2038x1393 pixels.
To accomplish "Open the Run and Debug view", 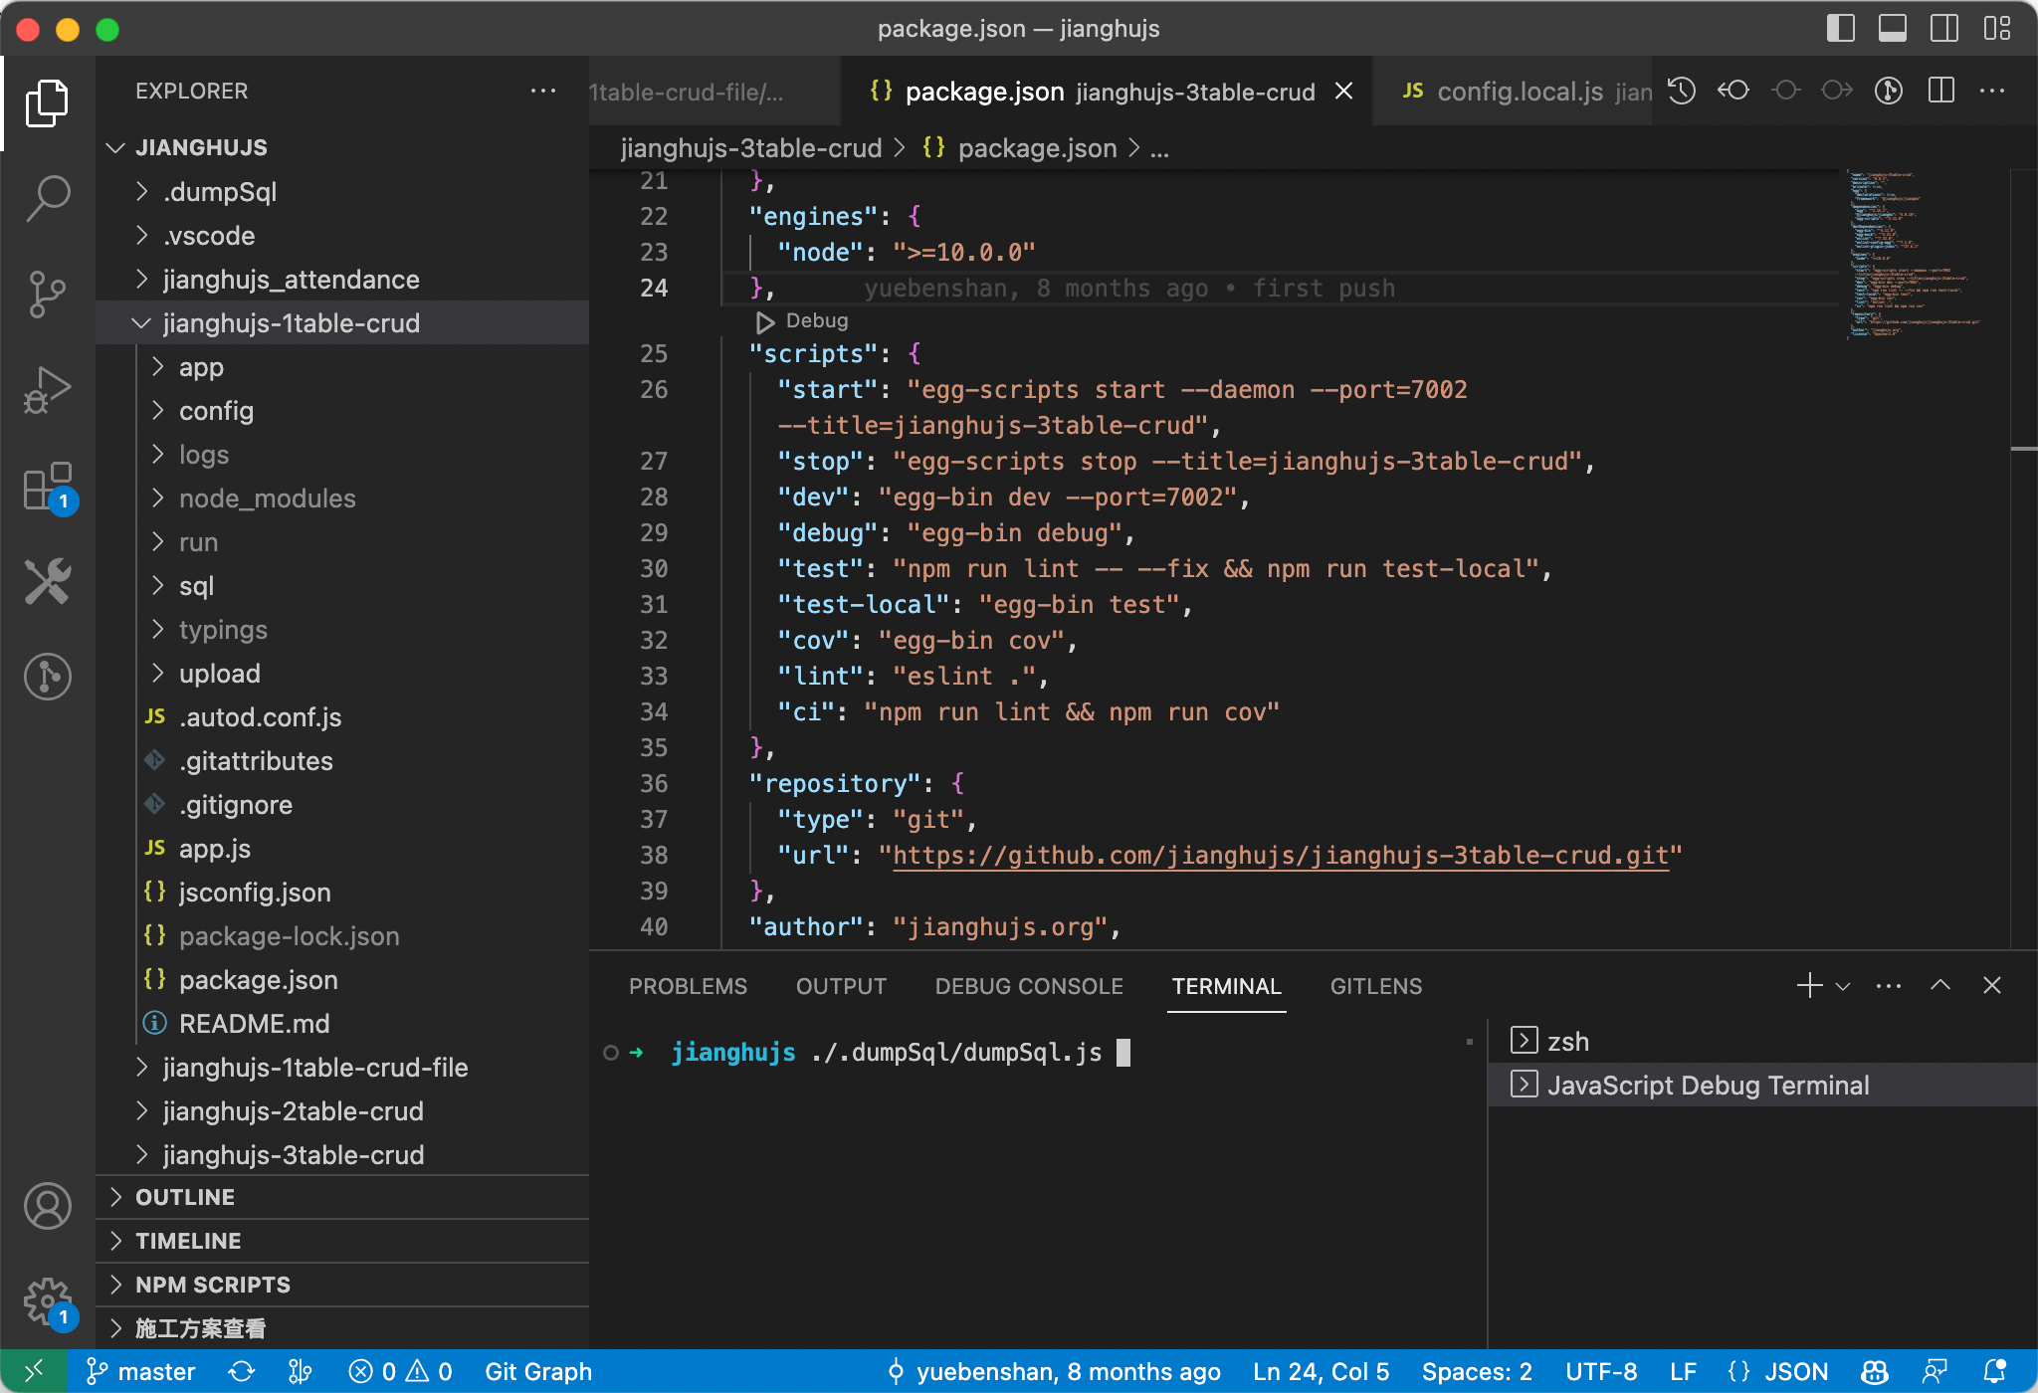I will [47, 389].
